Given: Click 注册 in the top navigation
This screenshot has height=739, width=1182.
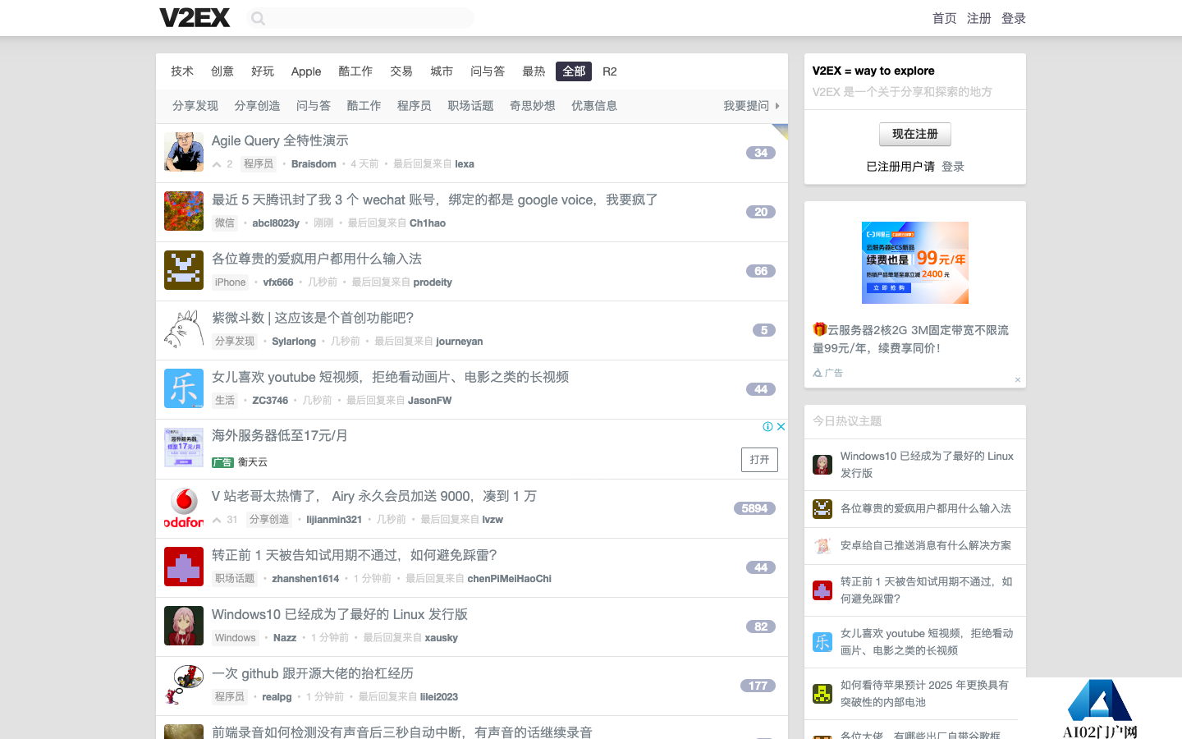Looking at the screenshot, I should pyautogui.click(x=979, y=18).
